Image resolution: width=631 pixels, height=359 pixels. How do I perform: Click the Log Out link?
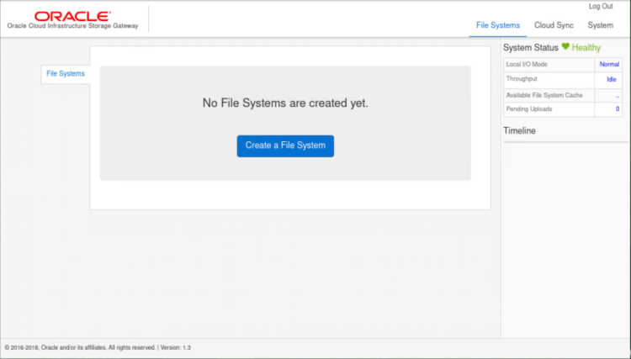tap(601, 7)
